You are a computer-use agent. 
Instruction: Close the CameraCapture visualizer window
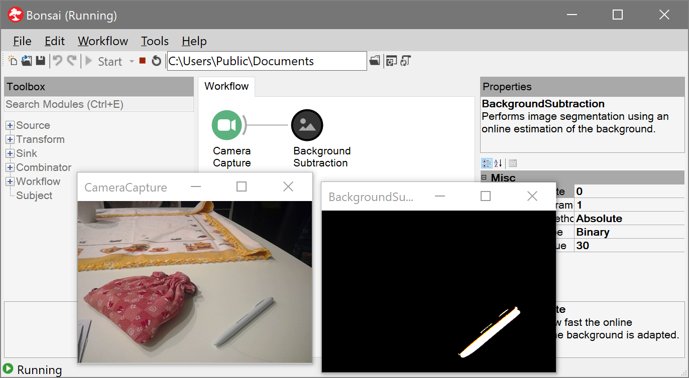(288, 186)
